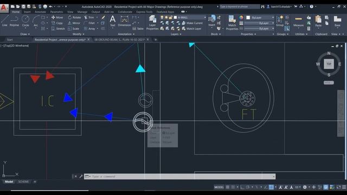The height and width of the screenshot is (195, 347).
Task: Expand the Modify panel
Action: pos(78,34)
